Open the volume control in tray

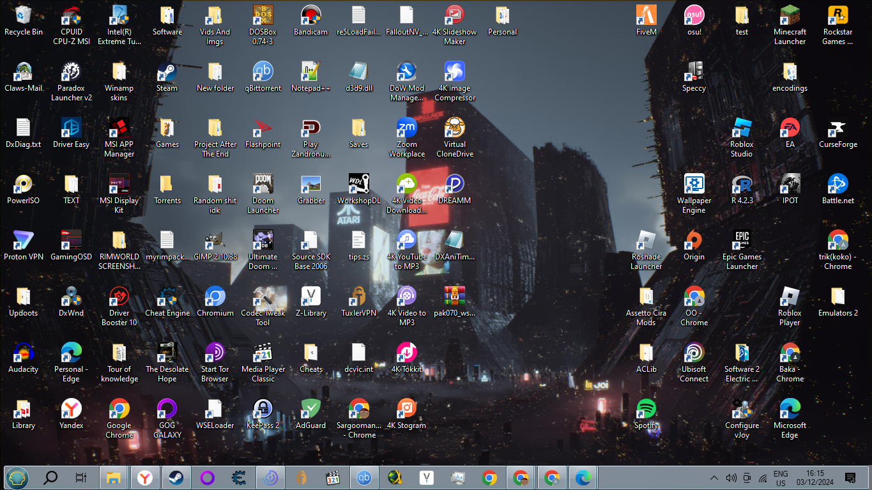click(x=731, y=478)
